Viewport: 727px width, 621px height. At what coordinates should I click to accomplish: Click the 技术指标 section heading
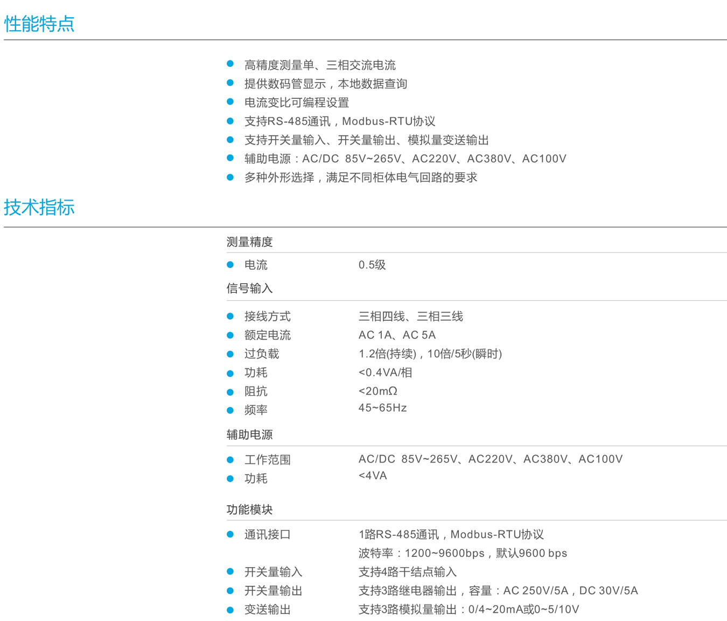39,208
